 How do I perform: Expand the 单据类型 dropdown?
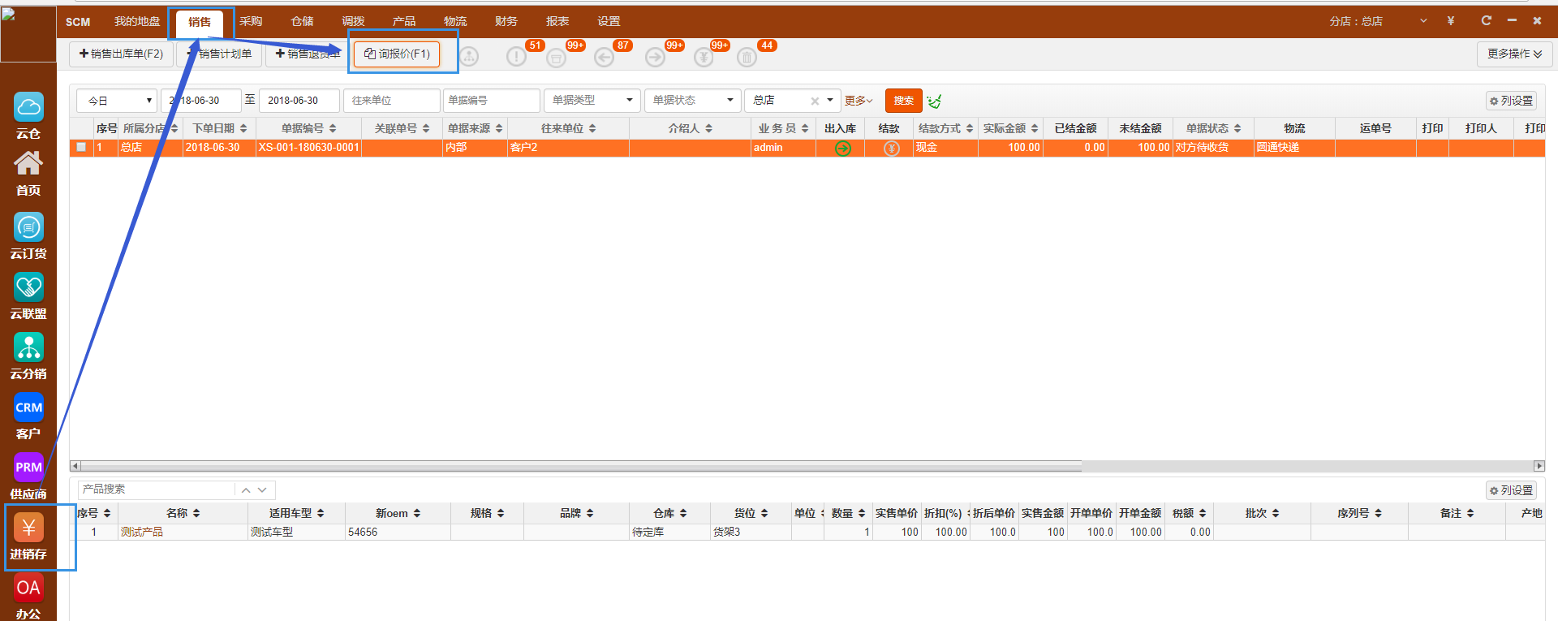point(592,101)
